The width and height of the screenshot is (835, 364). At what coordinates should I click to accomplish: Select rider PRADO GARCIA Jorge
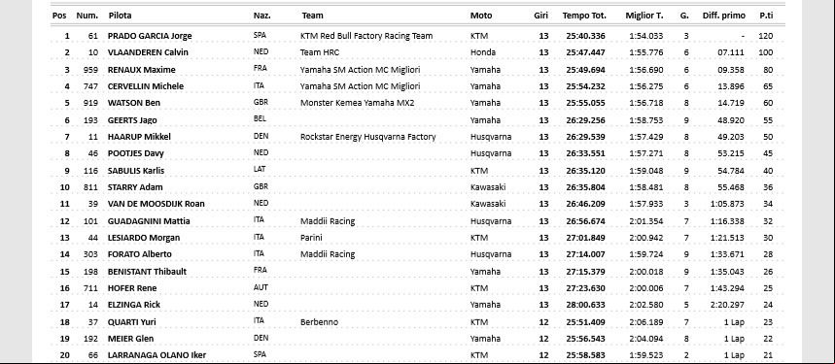(x=150, y=36)
